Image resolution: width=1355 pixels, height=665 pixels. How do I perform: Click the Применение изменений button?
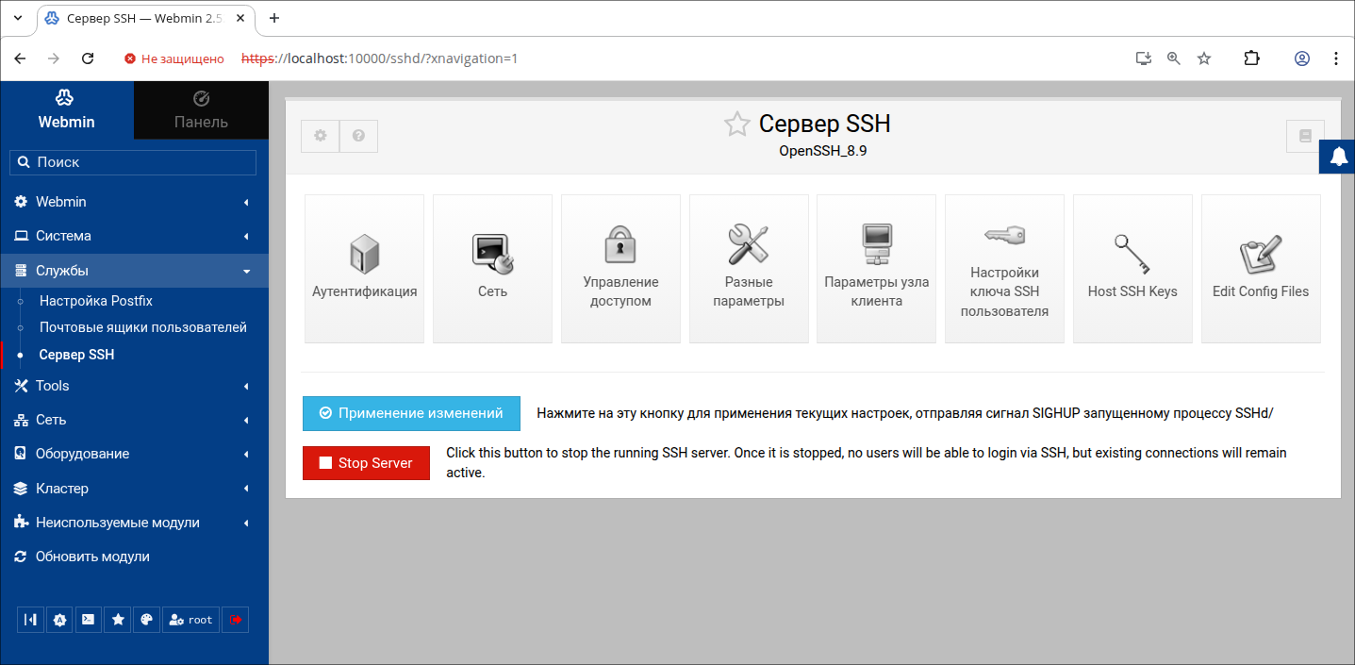(411, 413)
